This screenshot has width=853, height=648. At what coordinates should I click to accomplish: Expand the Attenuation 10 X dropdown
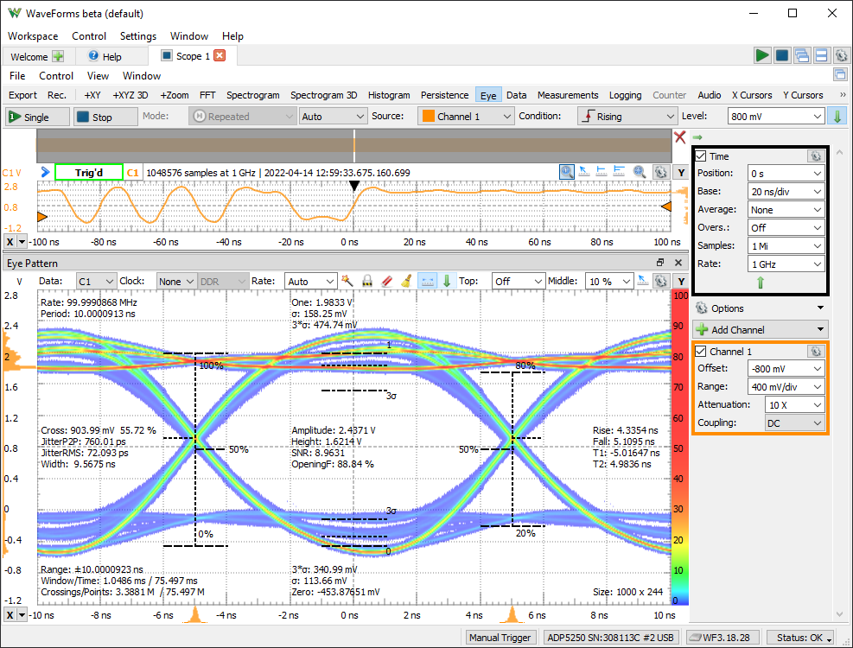coord(795,404)
